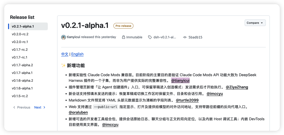Open commit 5badb15
Image resolution: width=284 pixels, height=135 pixels.
pos(195,37)
